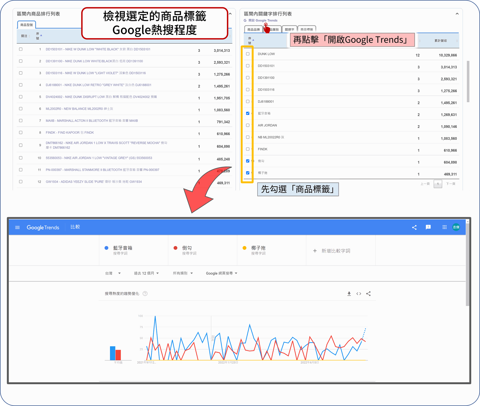
Task: Switch to the 商品標籤 tab
Action: [x=307, y=29]
